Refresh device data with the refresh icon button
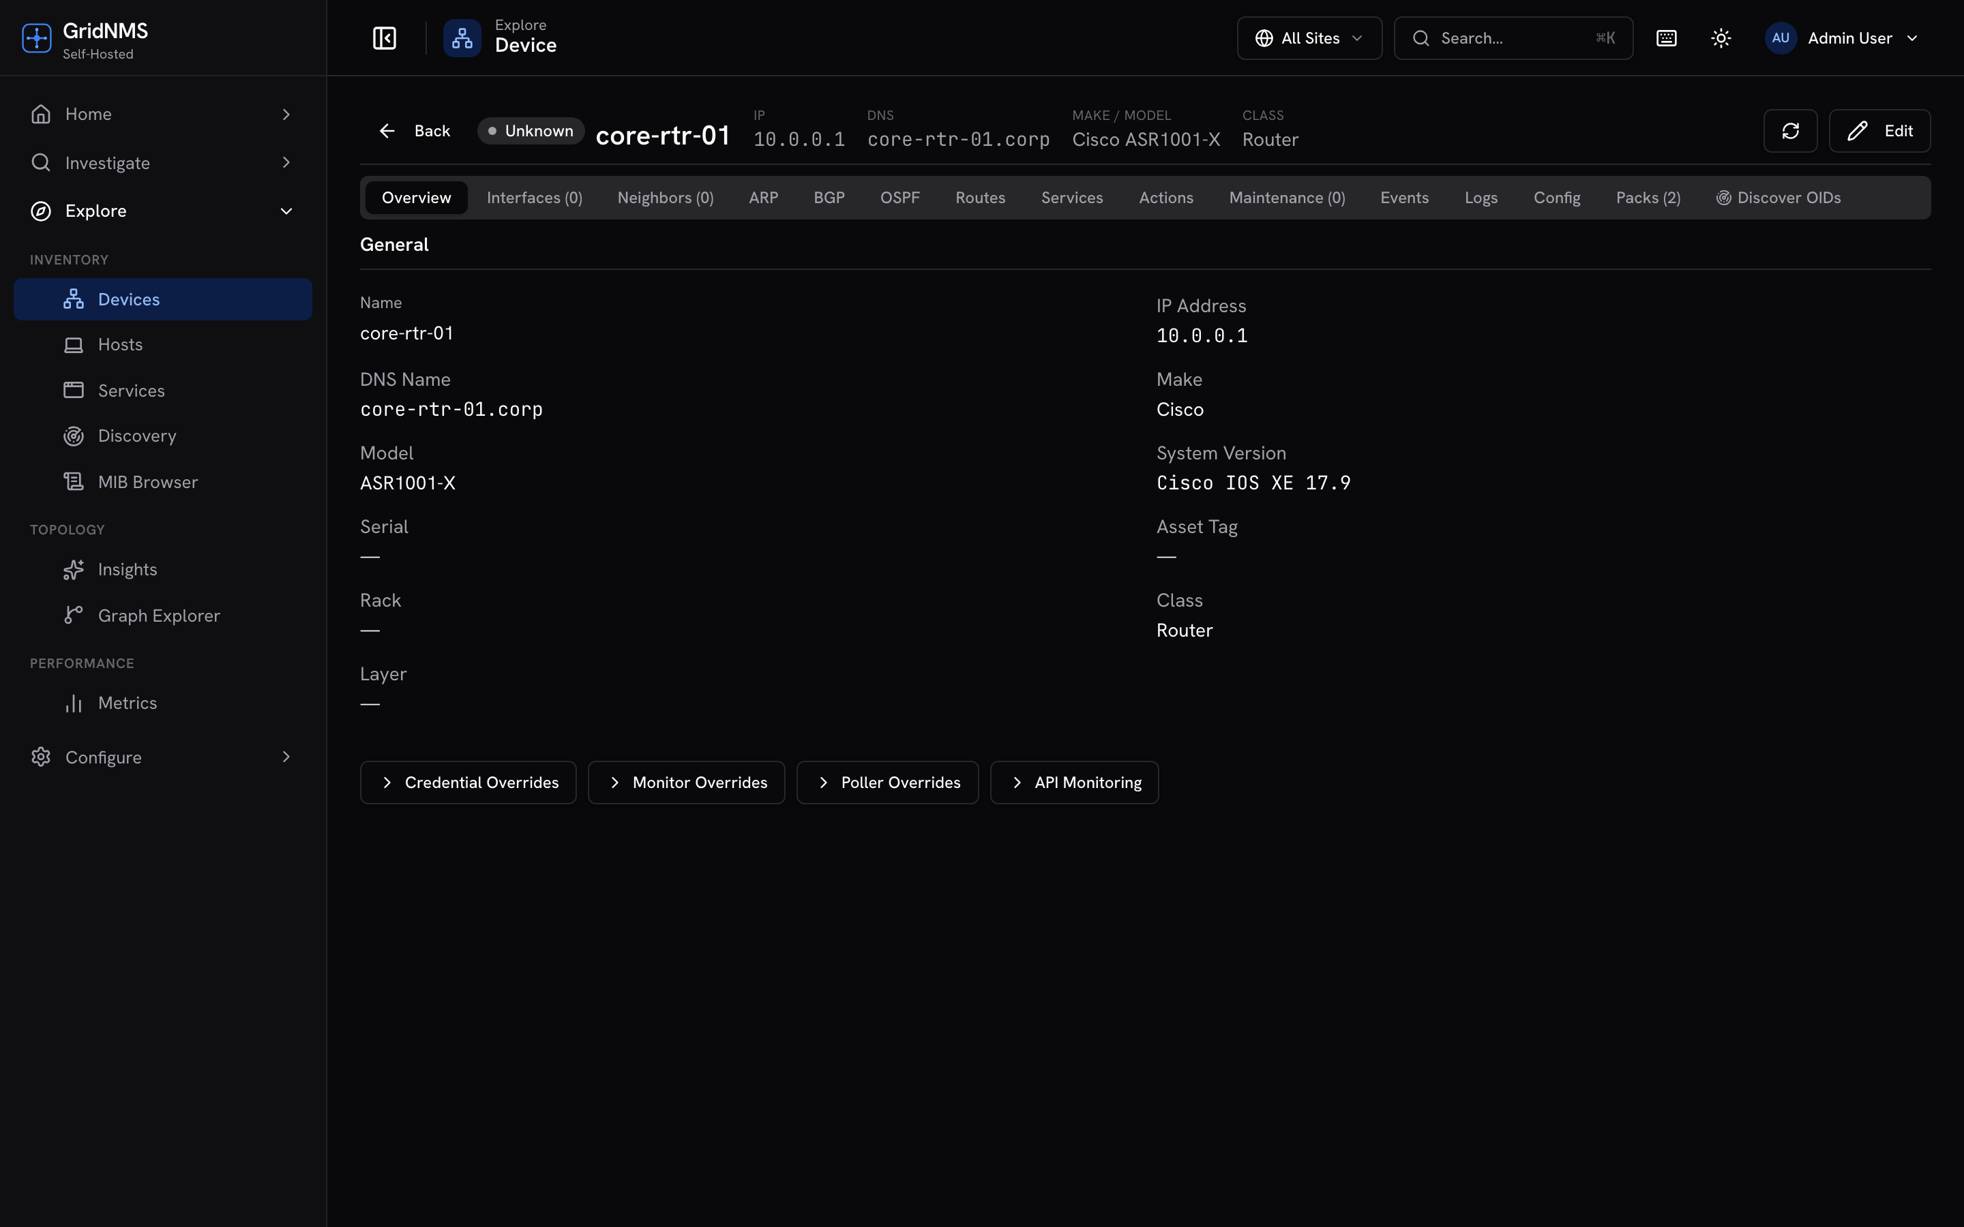Viewport: 1964px width, 1227px height. [1790, 131]
